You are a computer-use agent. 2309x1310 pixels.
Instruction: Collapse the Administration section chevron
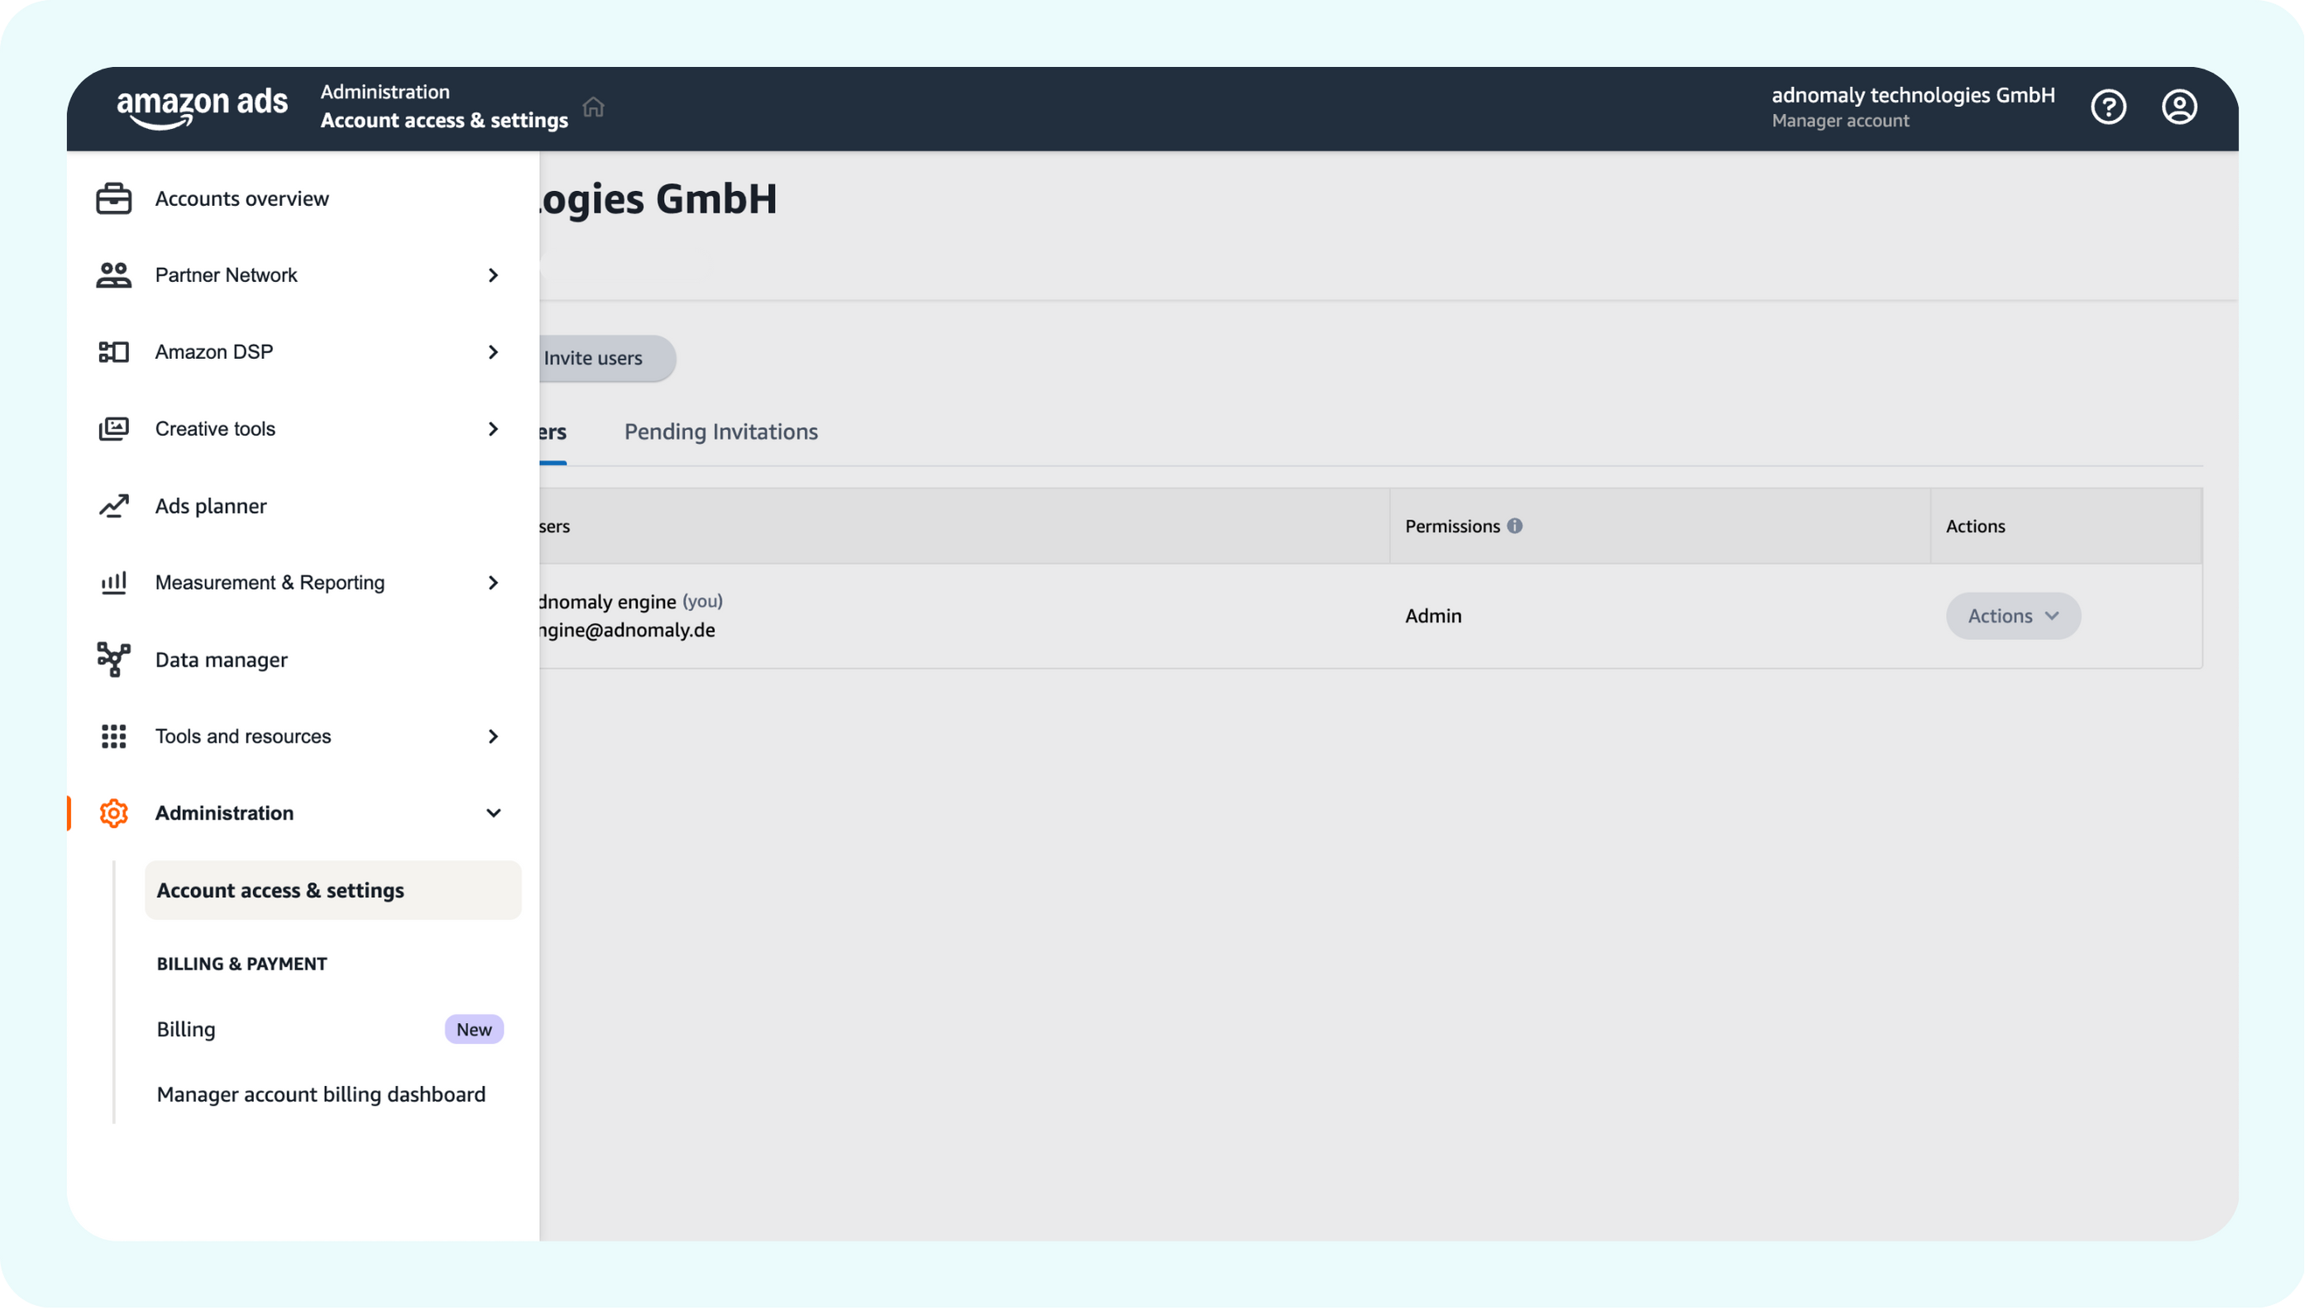pyautogui.click(x=493, y=813)
